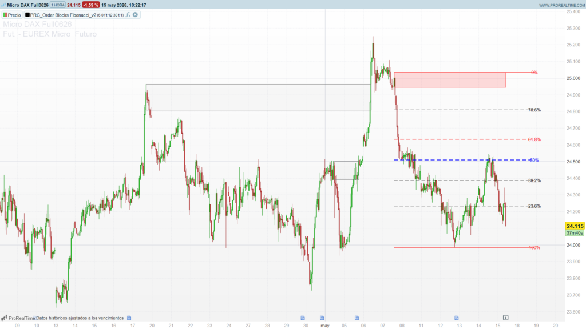Screen dimensions: 586x329
Task: Click the 0% Fibonacci level label
Action: 534,73
